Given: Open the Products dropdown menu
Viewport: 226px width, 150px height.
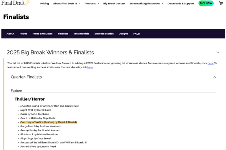Looking at the screenshot, I should 92,4.
